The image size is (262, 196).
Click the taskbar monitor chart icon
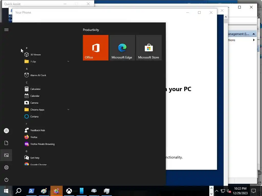(106, 191)
